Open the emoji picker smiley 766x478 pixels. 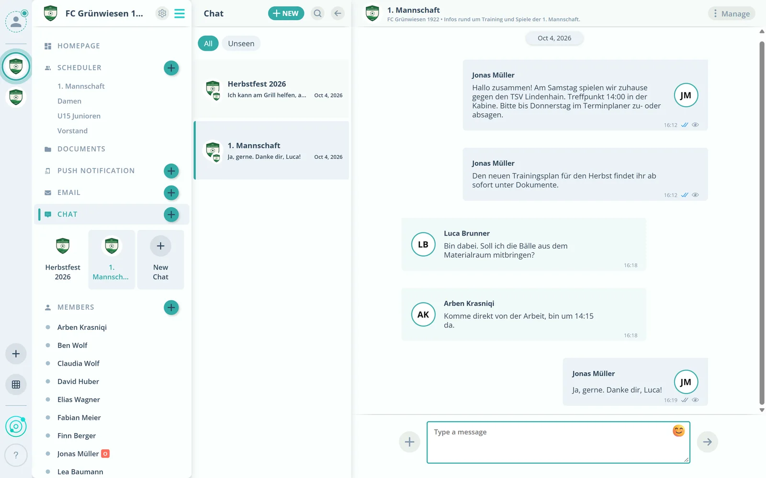678,431
